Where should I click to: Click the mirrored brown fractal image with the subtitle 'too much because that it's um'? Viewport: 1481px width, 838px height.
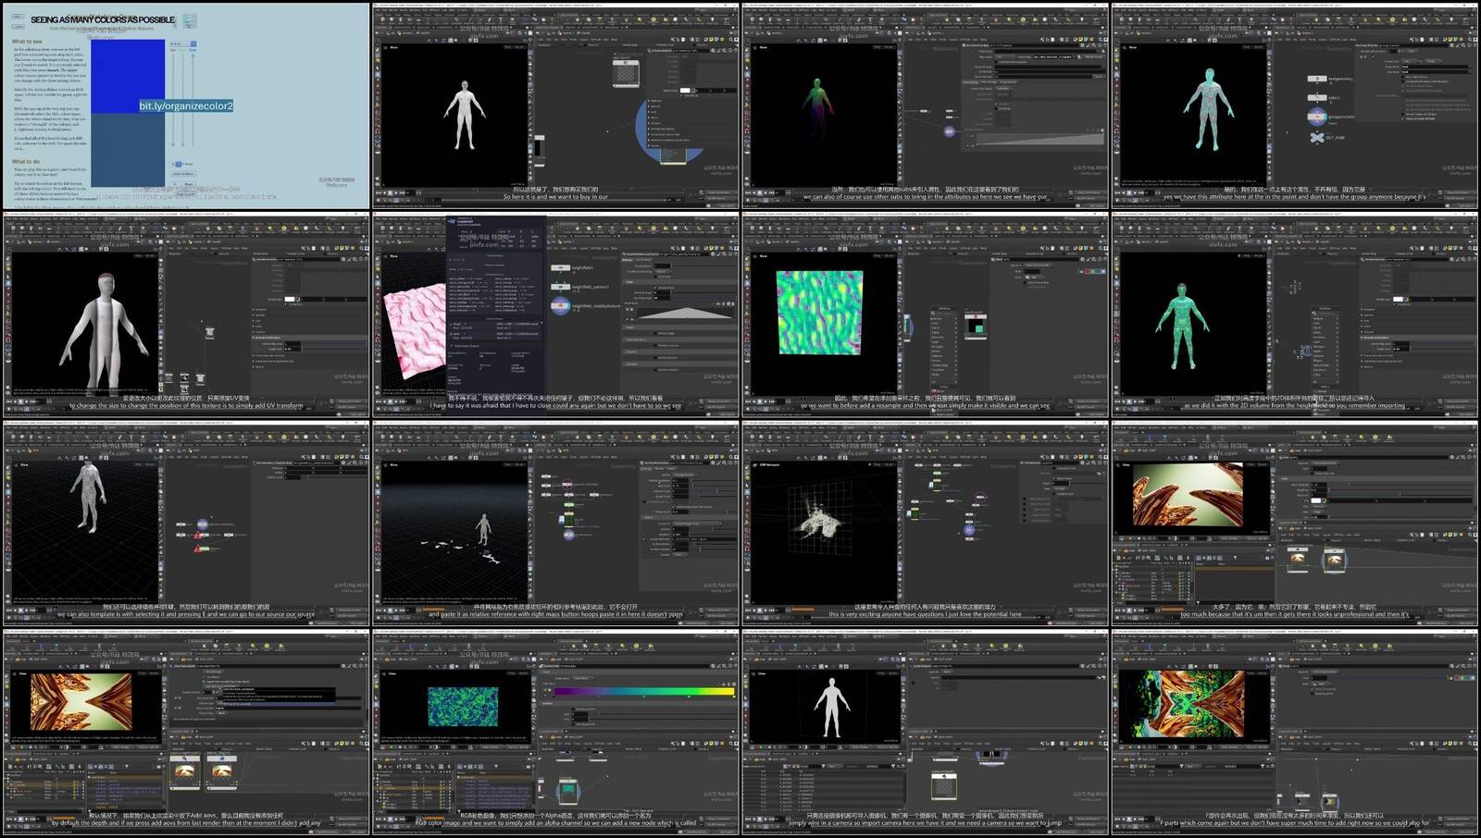click(1187, 496)
